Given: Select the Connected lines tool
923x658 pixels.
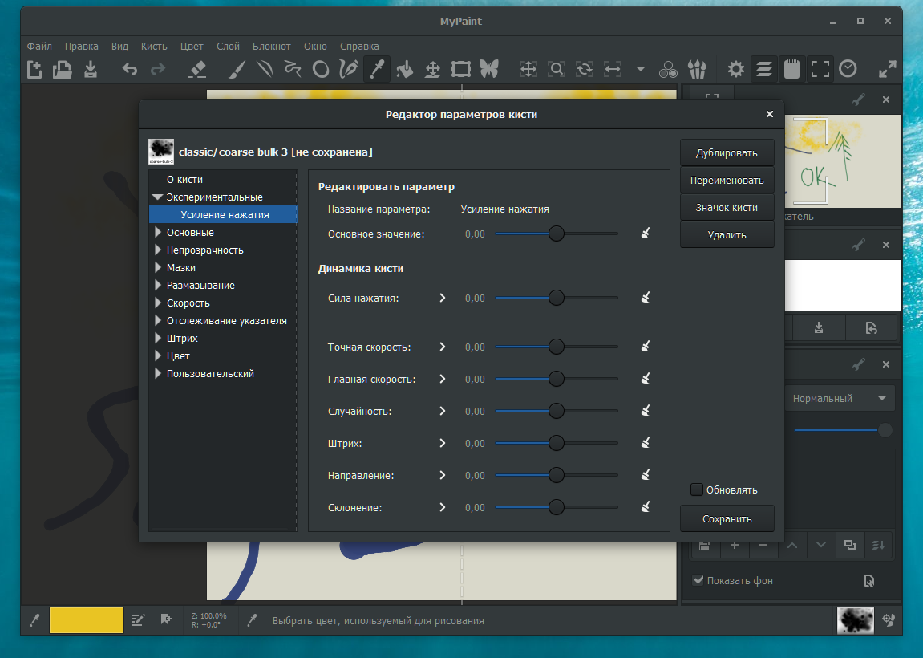Looking at the screenshot, I should (x=293, y=70).
